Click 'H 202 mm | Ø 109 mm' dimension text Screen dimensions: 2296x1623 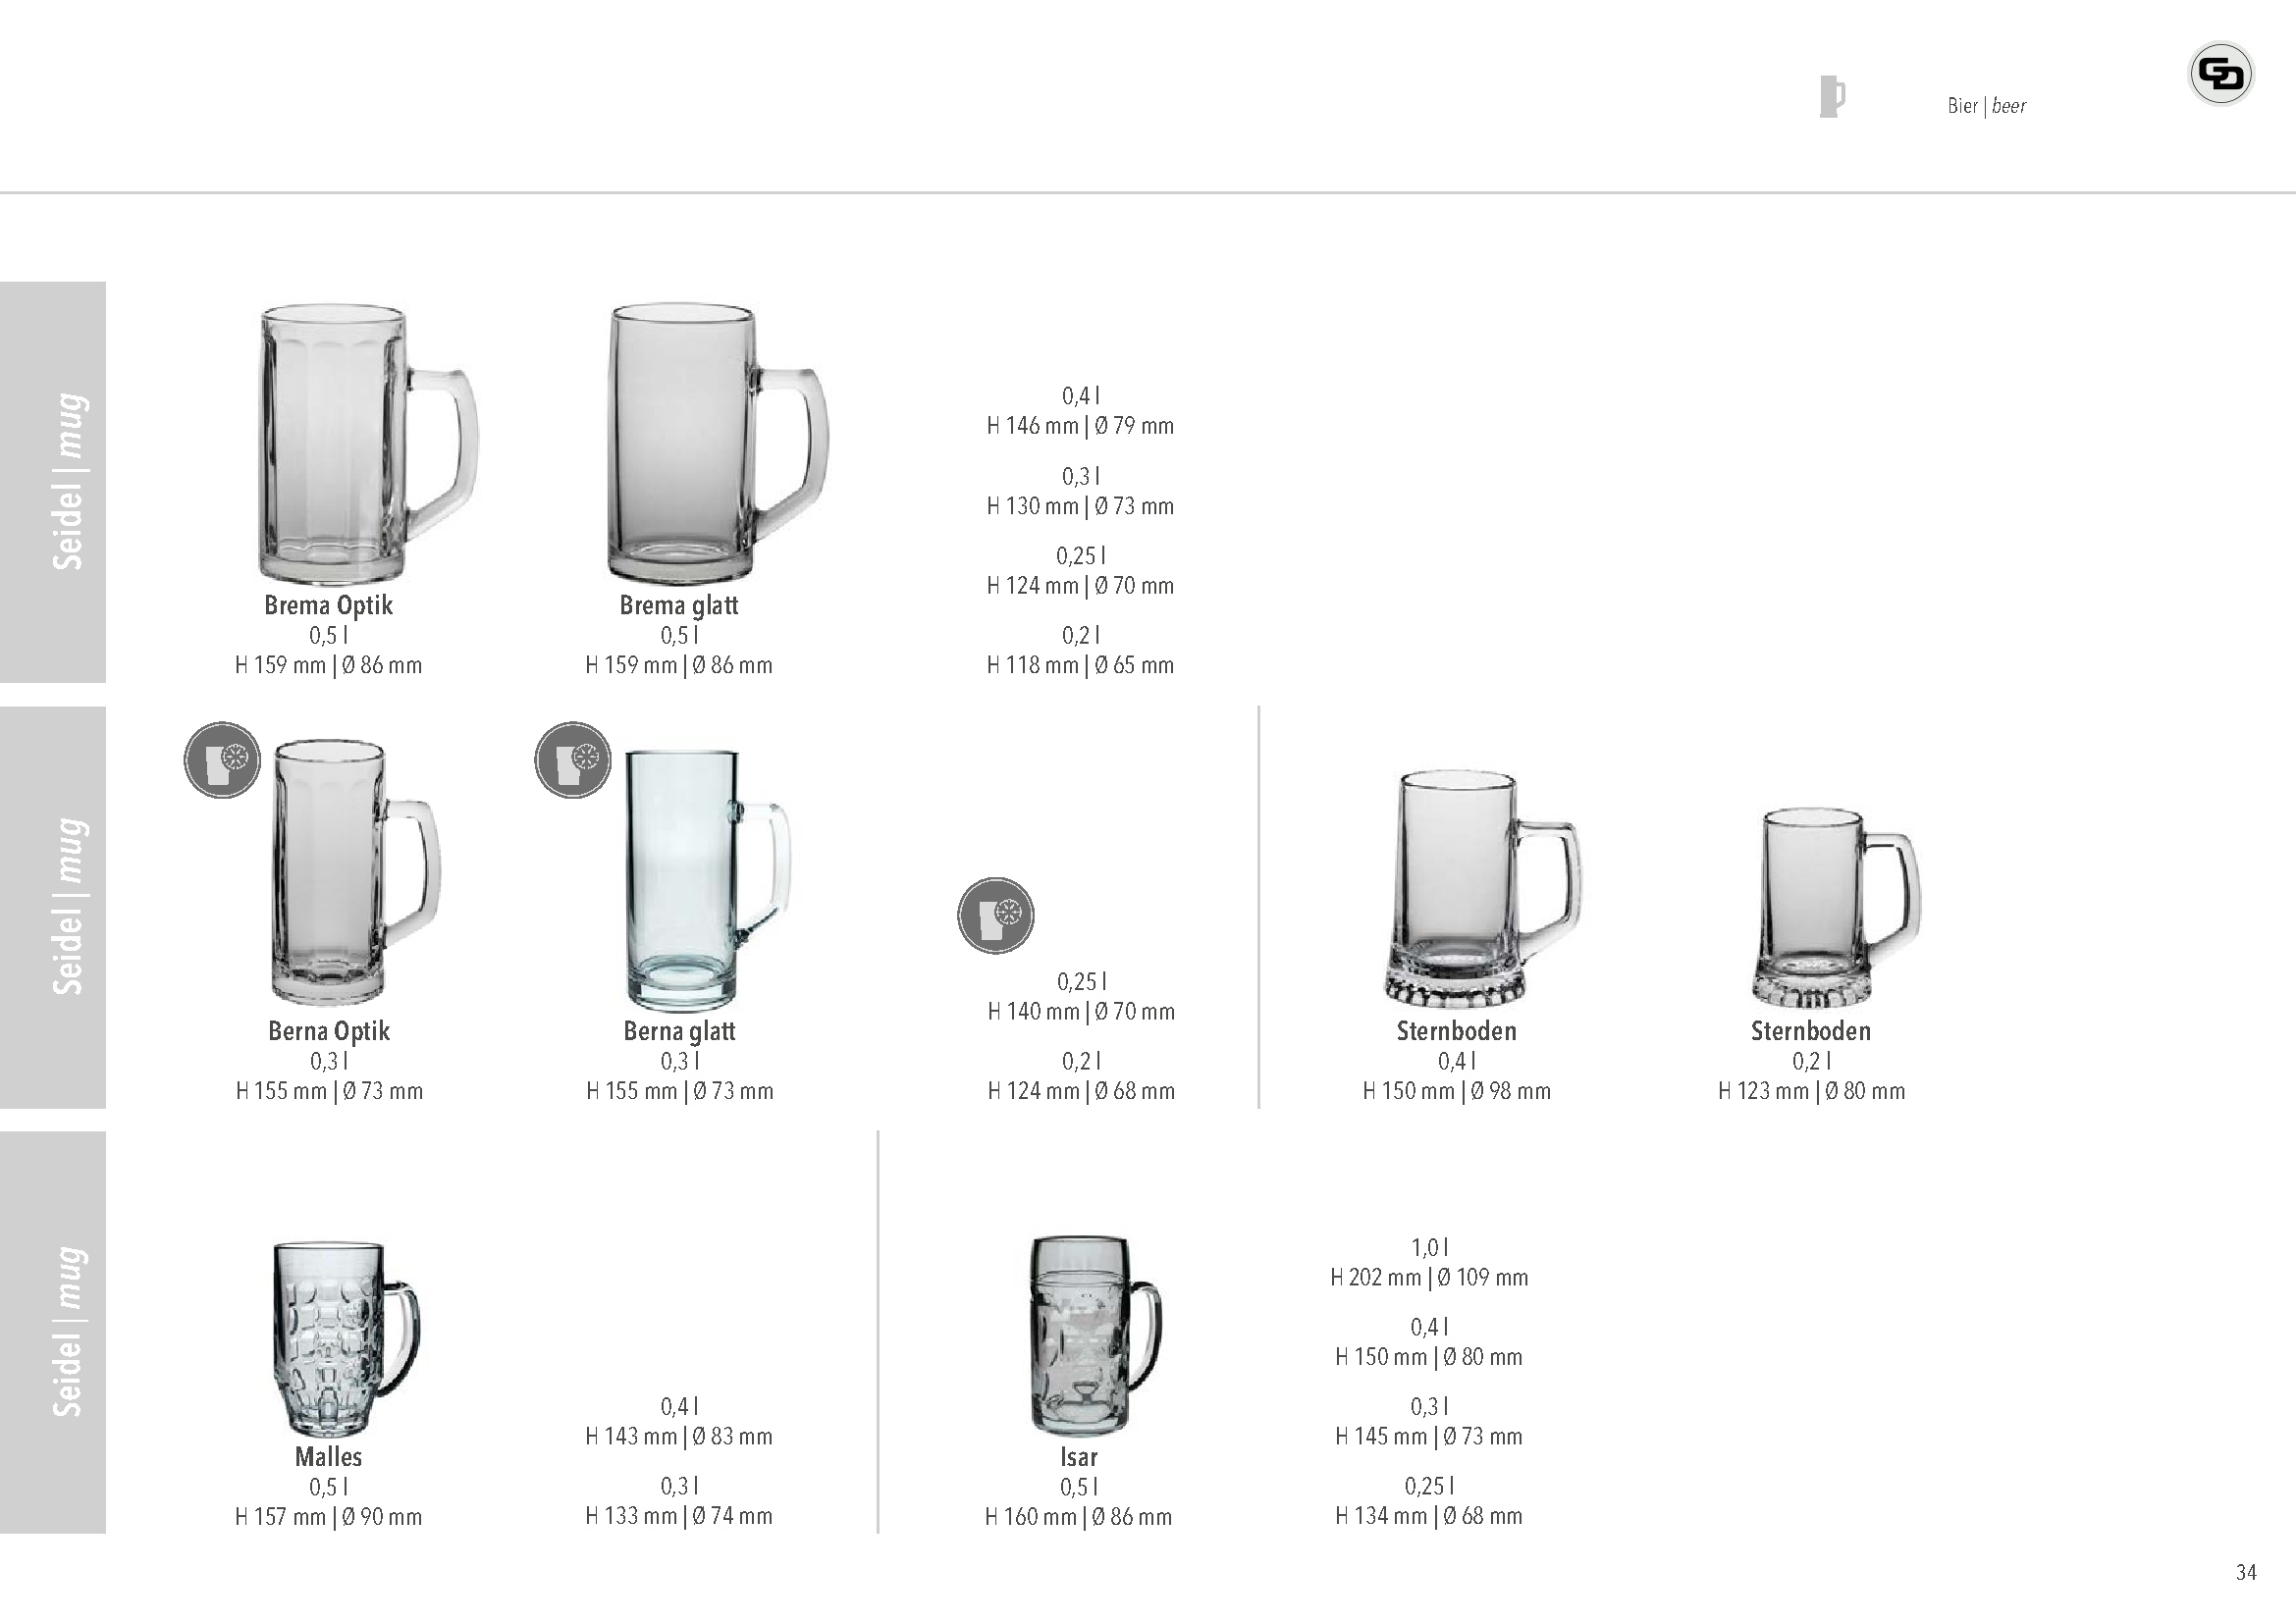tap(1429, 1278)
